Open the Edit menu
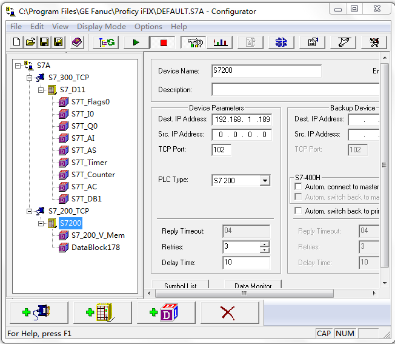Image resolution: width=395 pixels, height=344 pixels. click(x=37, y=27)
